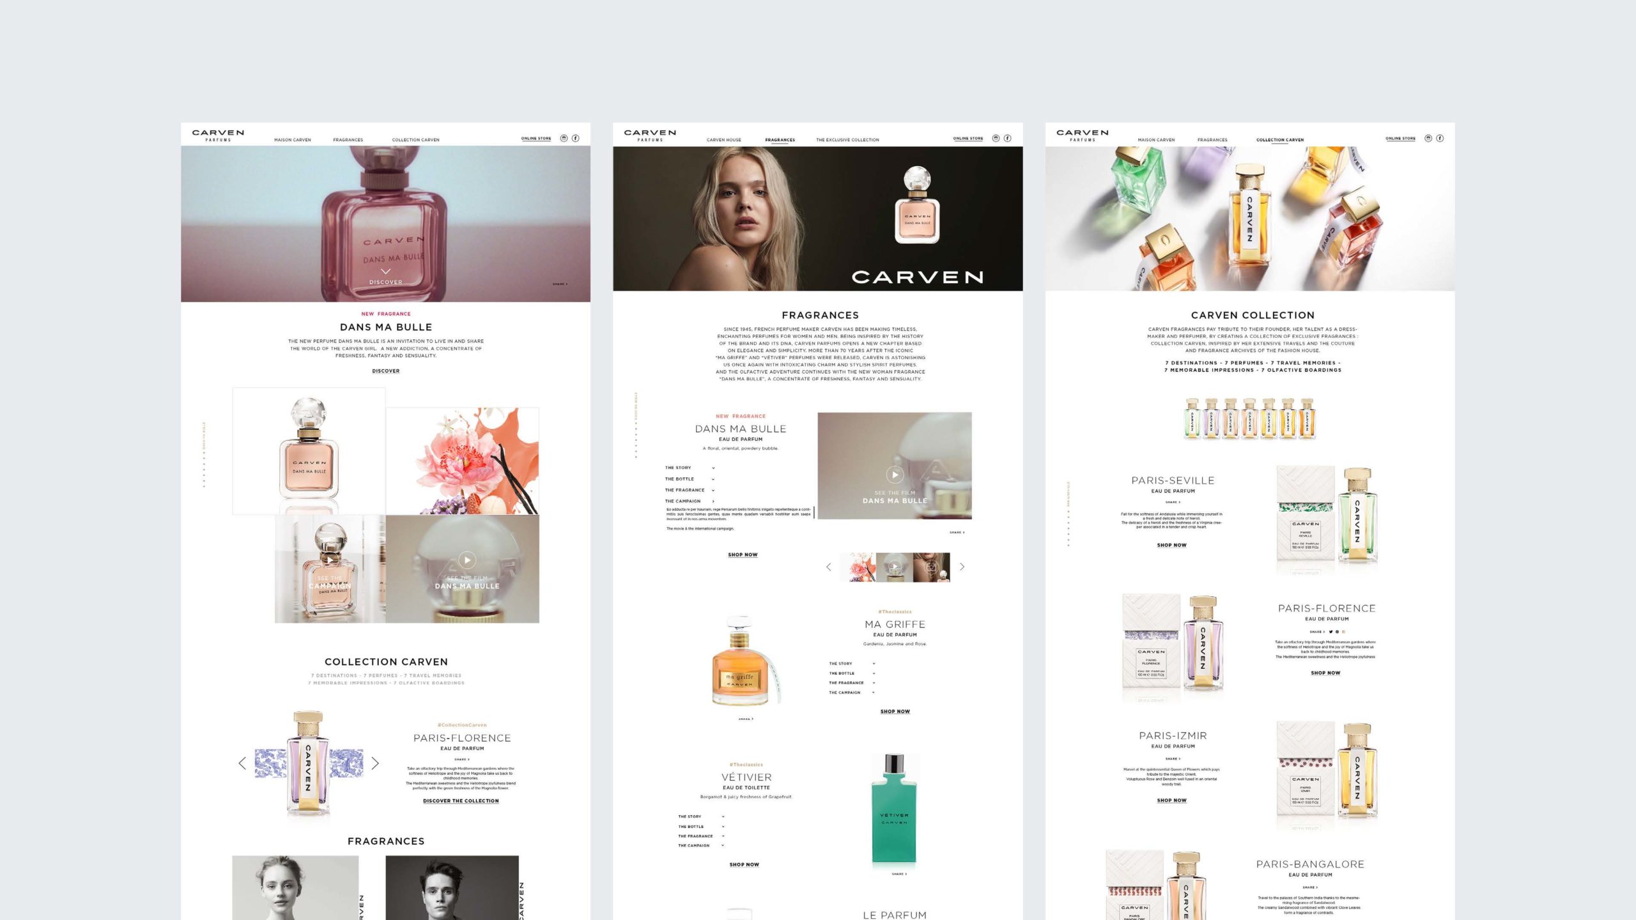
Task: Click the green Vétiver bottle image
Action: (x=894, y=809)
